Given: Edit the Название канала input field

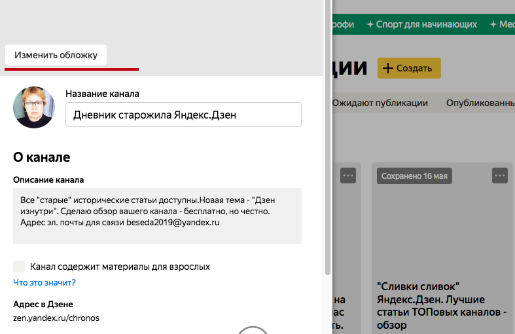Looking at the screenshot, I should (x=183, y=115).
